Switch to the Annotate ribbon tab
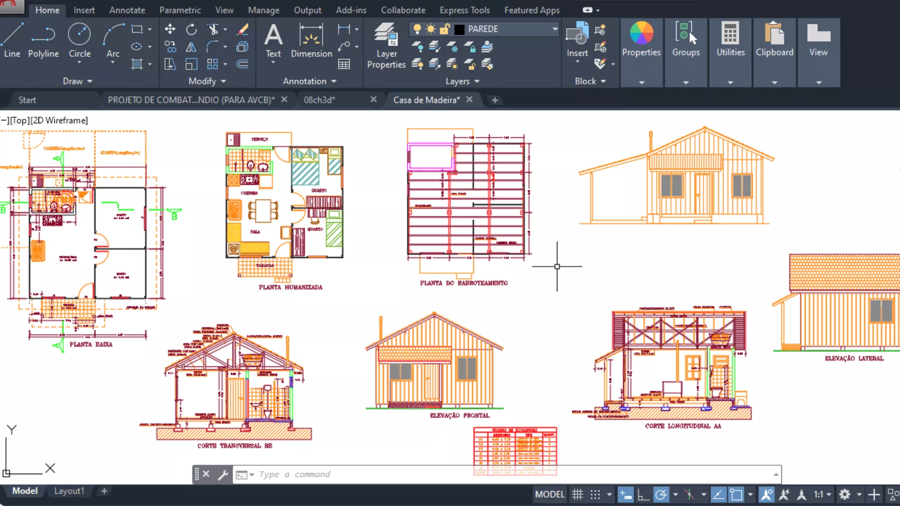 tap(127, 10)
